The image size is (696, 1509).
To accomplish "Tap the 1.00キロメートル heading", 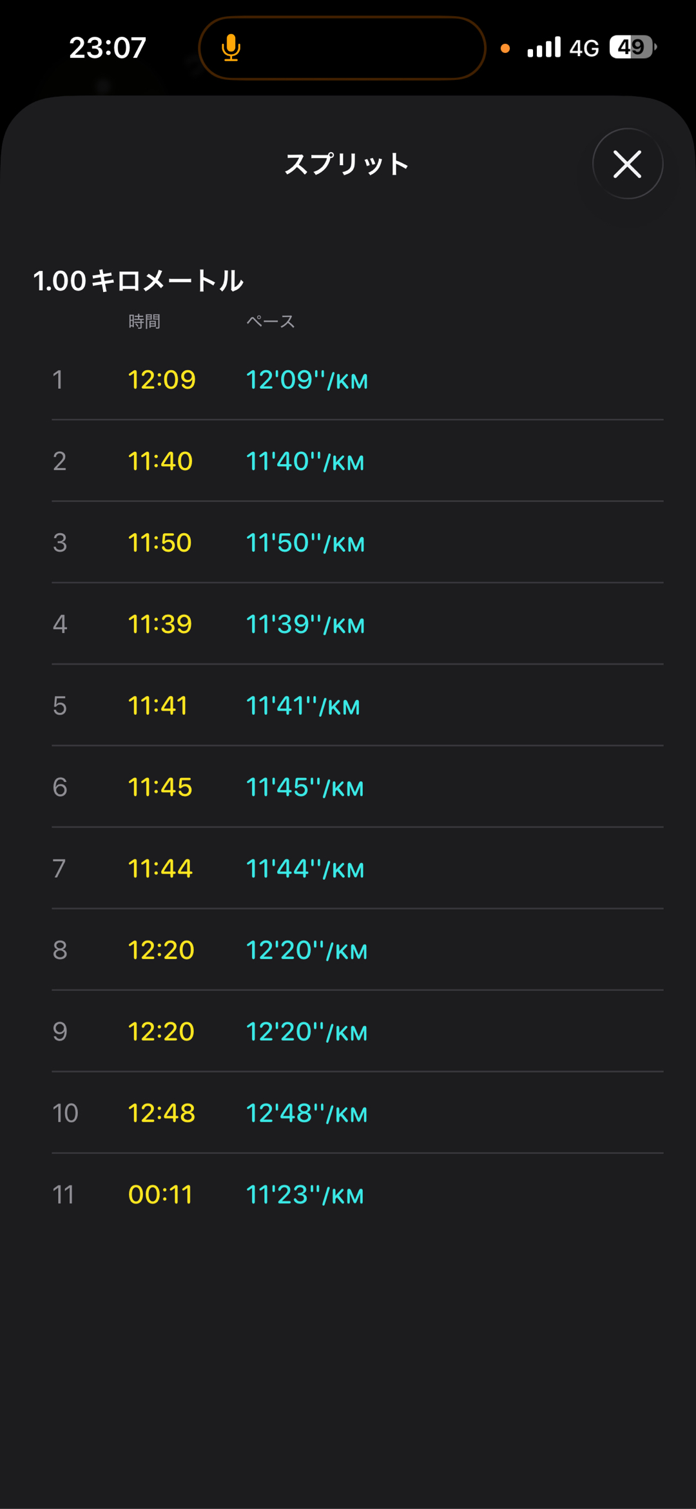I will point(139,281).
